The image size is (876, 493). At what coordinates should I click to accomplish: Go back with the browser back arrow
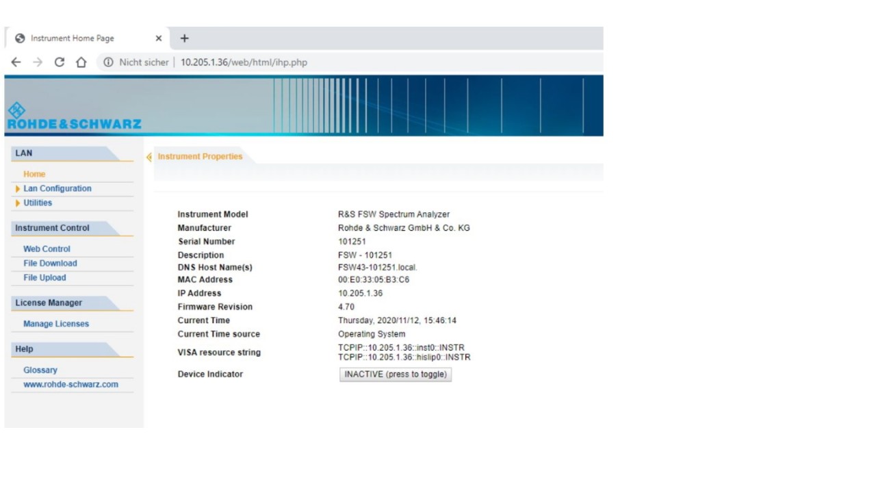click(16, 62)
